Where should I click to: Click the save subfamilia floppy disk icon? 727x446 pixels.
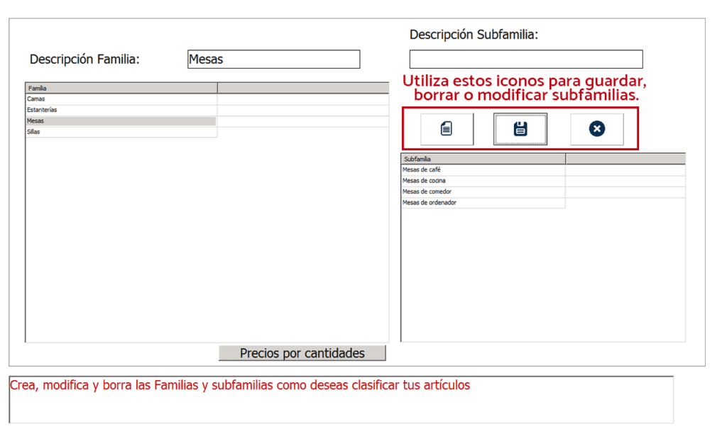click(520, 129)
